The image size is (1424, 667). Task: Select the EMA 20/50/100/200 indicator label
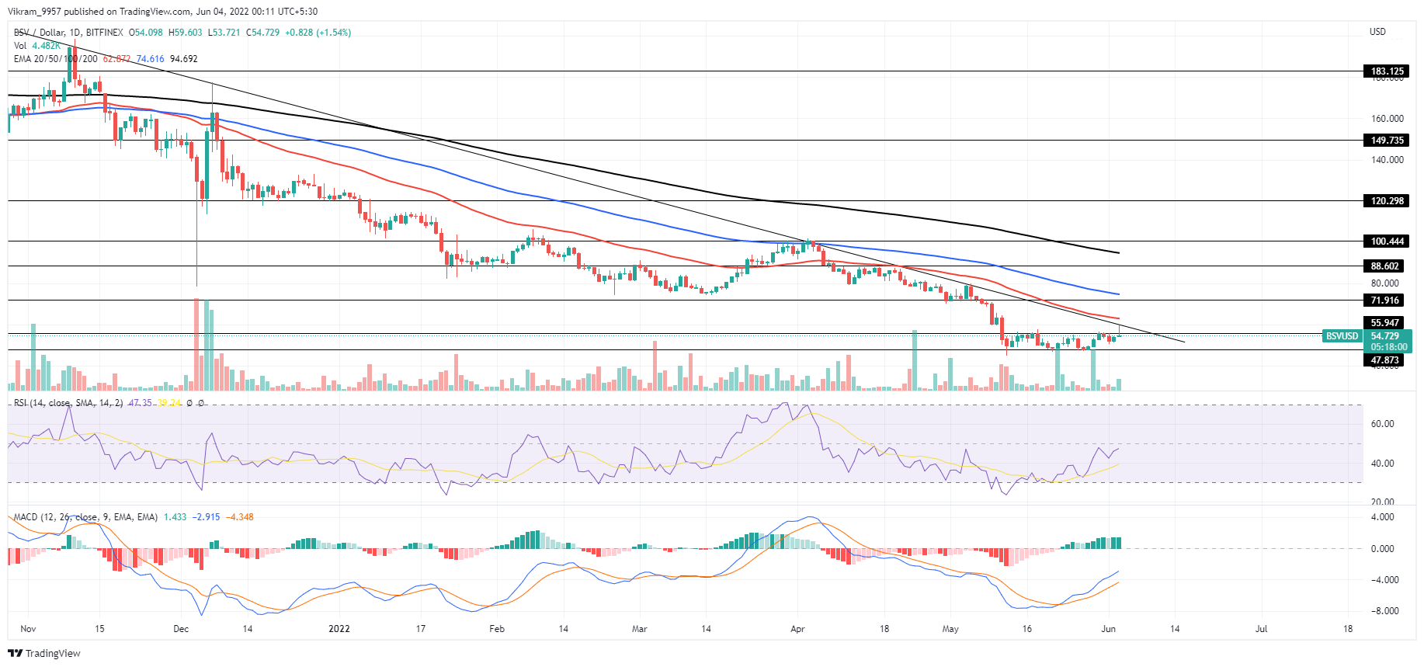[55, 59]
